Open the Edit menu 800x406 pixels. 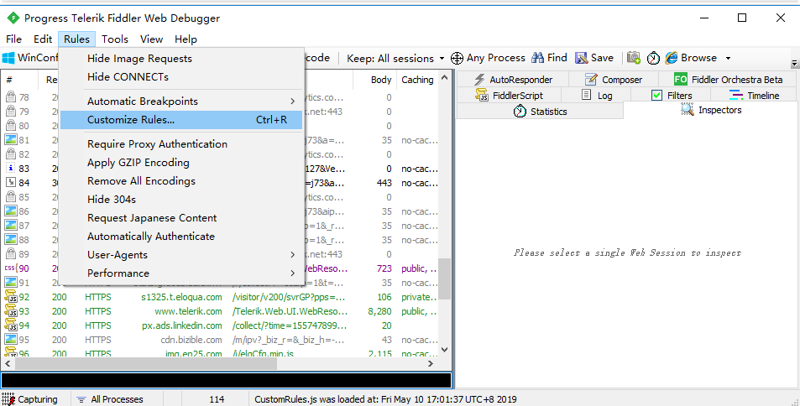click(43, 39)
